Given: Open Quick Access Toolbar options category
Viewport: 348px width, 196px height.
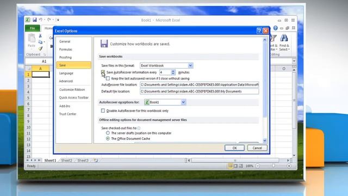Looking at the screenshot, I should (74, 97).
